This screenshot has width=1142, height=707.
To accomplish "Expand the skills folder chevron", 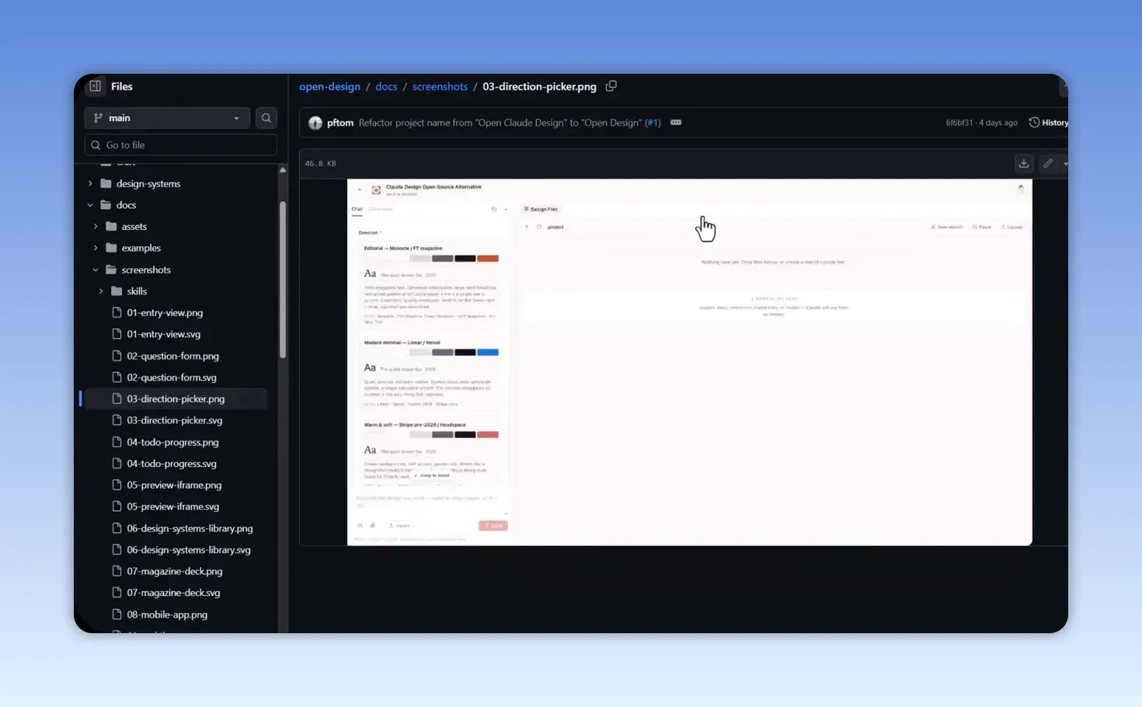I will [101, 291].
